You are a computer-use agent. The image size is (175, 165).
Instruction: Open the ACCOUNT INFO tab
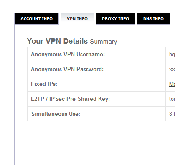coord(36,19)
